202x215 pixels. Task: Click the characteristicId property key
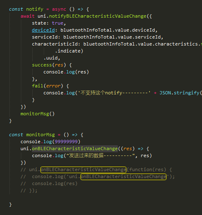[54, 44]
